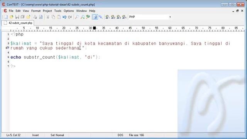Open the Project menu
The image size is (247, 139).
(47, 11)
